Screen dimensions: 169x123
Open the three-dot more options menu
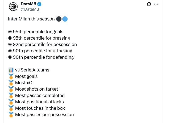pos(156,4)
